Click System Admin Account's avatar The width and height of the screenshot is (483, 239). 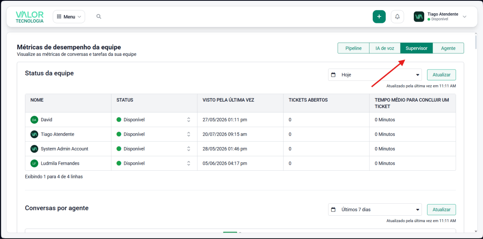[34, 149]
